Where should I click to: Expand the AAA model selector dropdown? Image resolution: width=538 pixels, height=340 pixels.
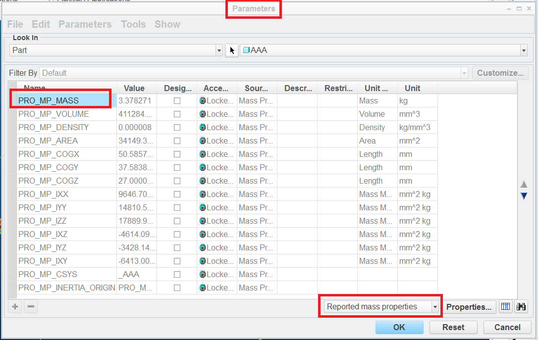[524, 50]
